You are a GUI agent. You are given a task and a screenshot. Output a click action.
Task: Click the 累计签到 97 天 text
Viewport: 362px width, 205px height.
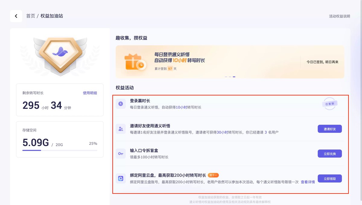[166, 69]
